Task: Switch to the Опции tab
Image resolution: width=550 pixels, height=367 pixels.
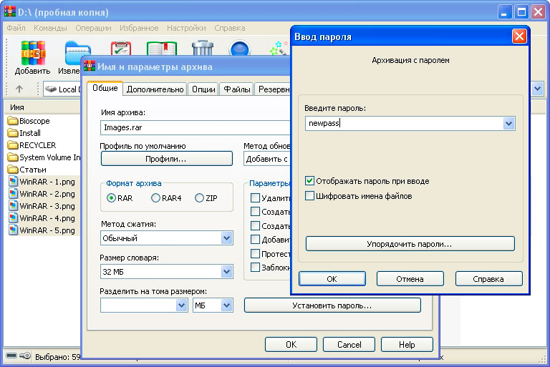Action: [x=203, y=89]
